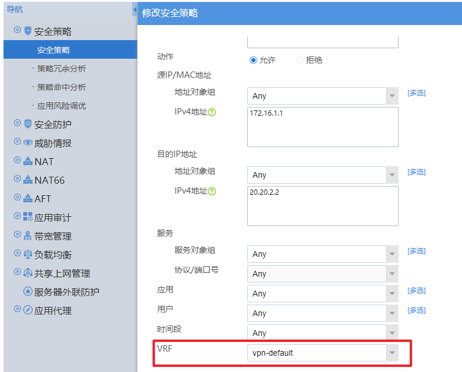The image size is (462, 372).
Task: Click the security policy shield icon
Action: click(x=28, y=31)
